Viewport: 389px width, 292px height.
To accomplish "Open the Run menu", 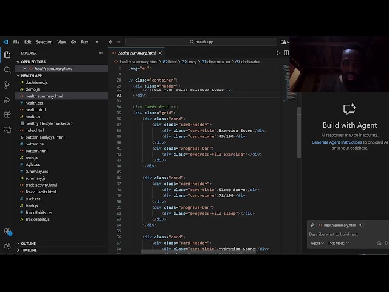I will [x=84, y=42].
